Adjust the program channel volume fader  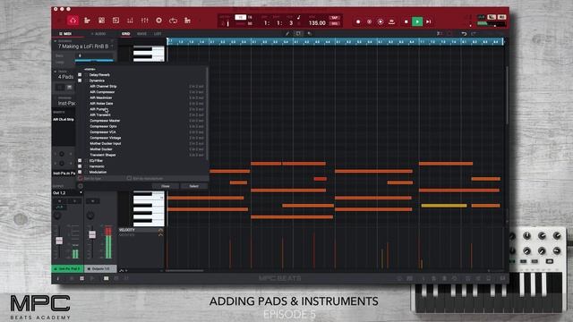click(x=59, y=241)
